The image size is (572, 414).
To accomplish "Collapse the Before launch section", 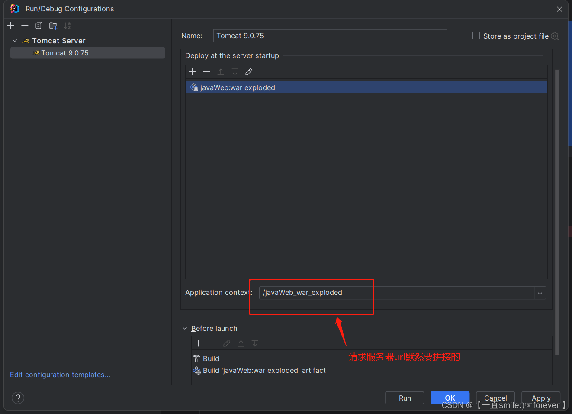I will pos(185,329).
